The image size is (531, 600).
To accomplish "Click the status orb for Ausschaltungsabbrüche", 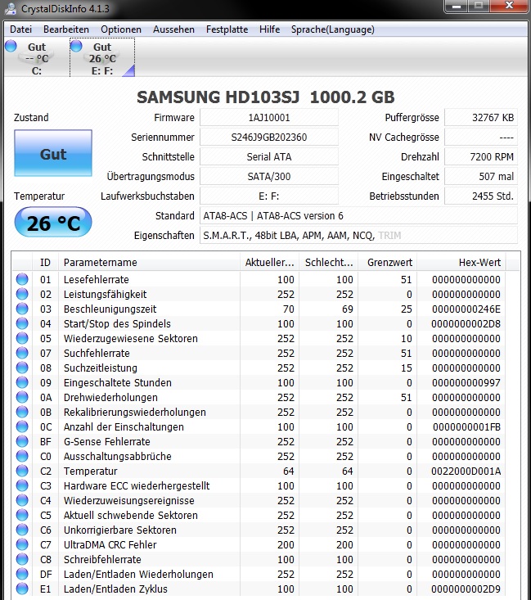I will tap(22, 456).
